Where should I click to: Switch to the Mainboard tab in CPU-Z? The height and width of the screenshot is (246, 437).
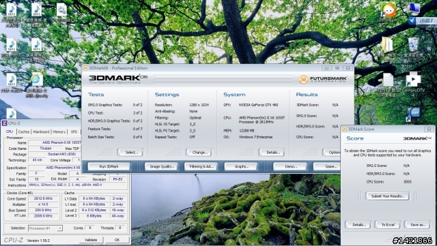[41, 132]
